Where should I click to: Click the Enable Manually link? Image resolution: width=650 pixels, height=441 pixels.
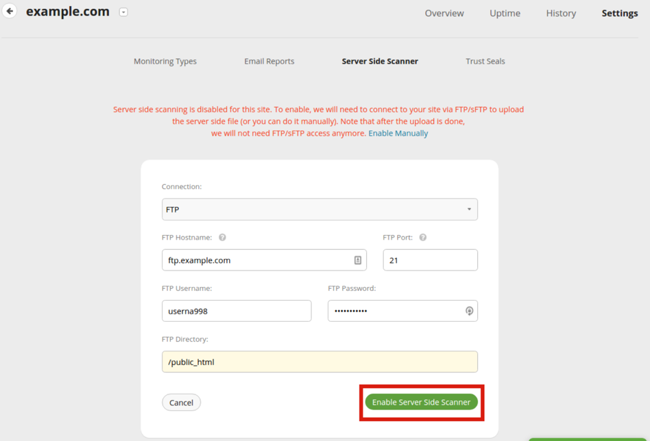(398, 134)
